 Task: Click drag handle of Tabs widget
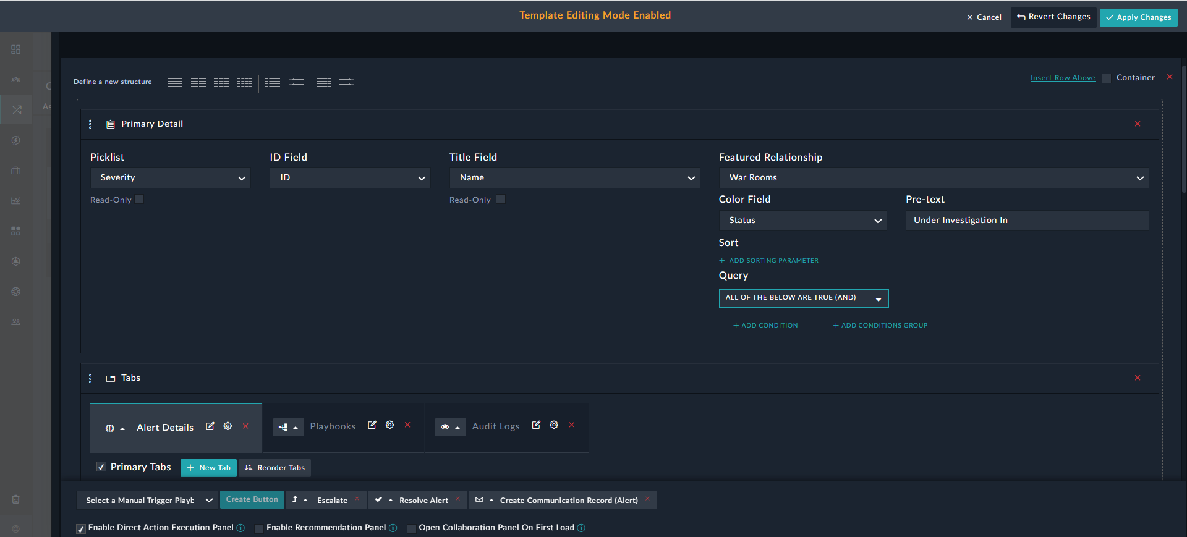[90, 378]
